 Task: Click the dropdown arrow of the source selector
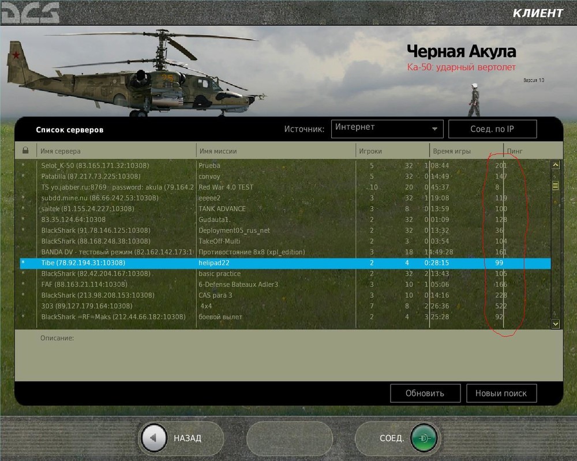tap(436, 129)
